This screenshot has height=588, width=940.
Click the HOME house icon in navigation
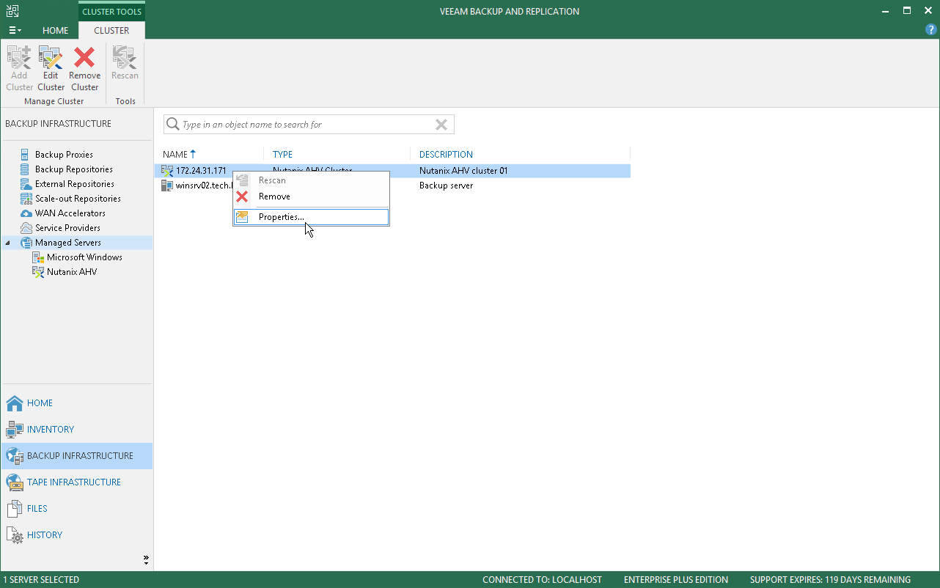[x=15, y=403]
